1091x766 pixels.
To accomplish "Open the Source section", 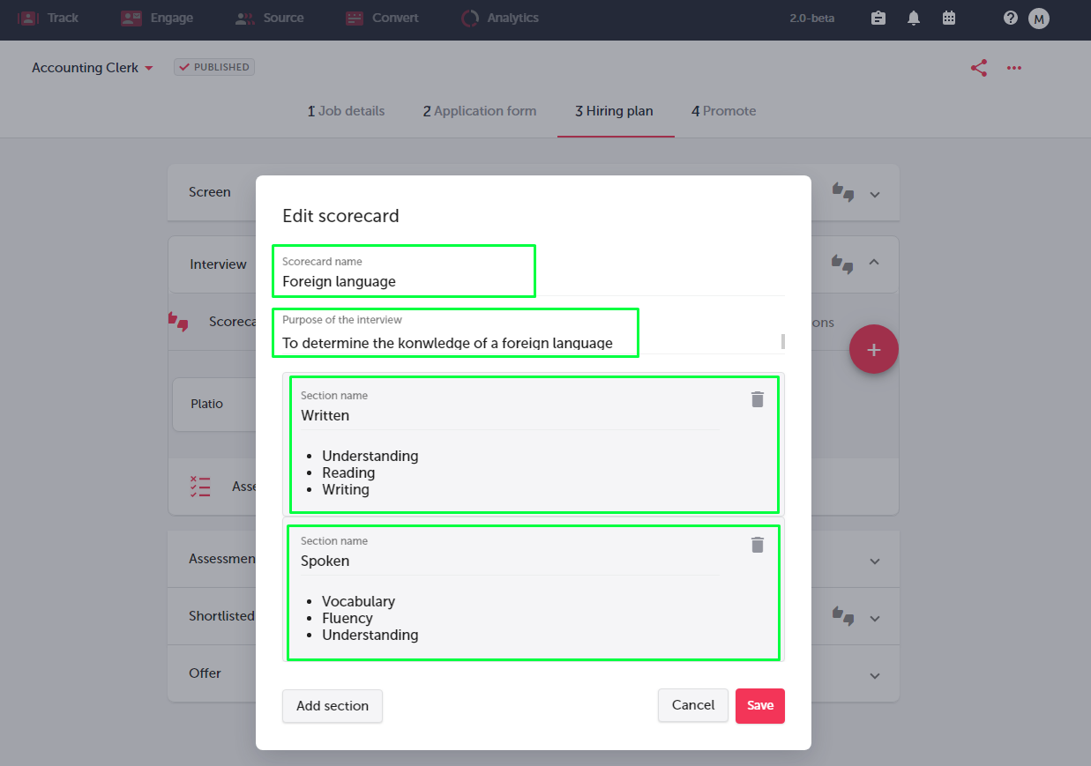I will tap(269, 18).
